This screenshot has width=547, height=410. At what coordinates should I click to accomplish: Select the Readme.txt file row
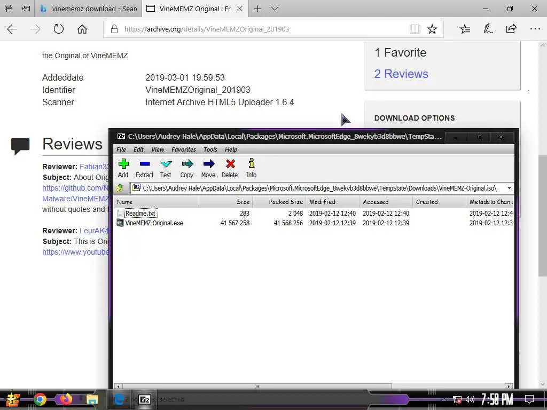(314, 213)
